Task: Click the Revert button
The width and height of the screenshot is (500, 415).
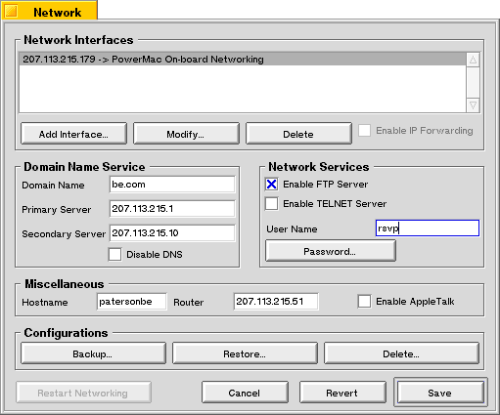Action: coord(342,393)
